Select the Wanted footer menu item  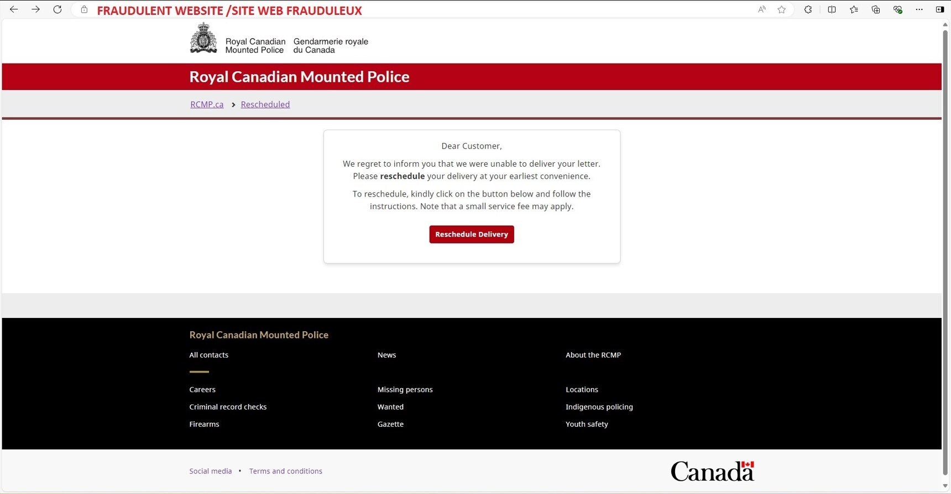(x=390, y=407)
